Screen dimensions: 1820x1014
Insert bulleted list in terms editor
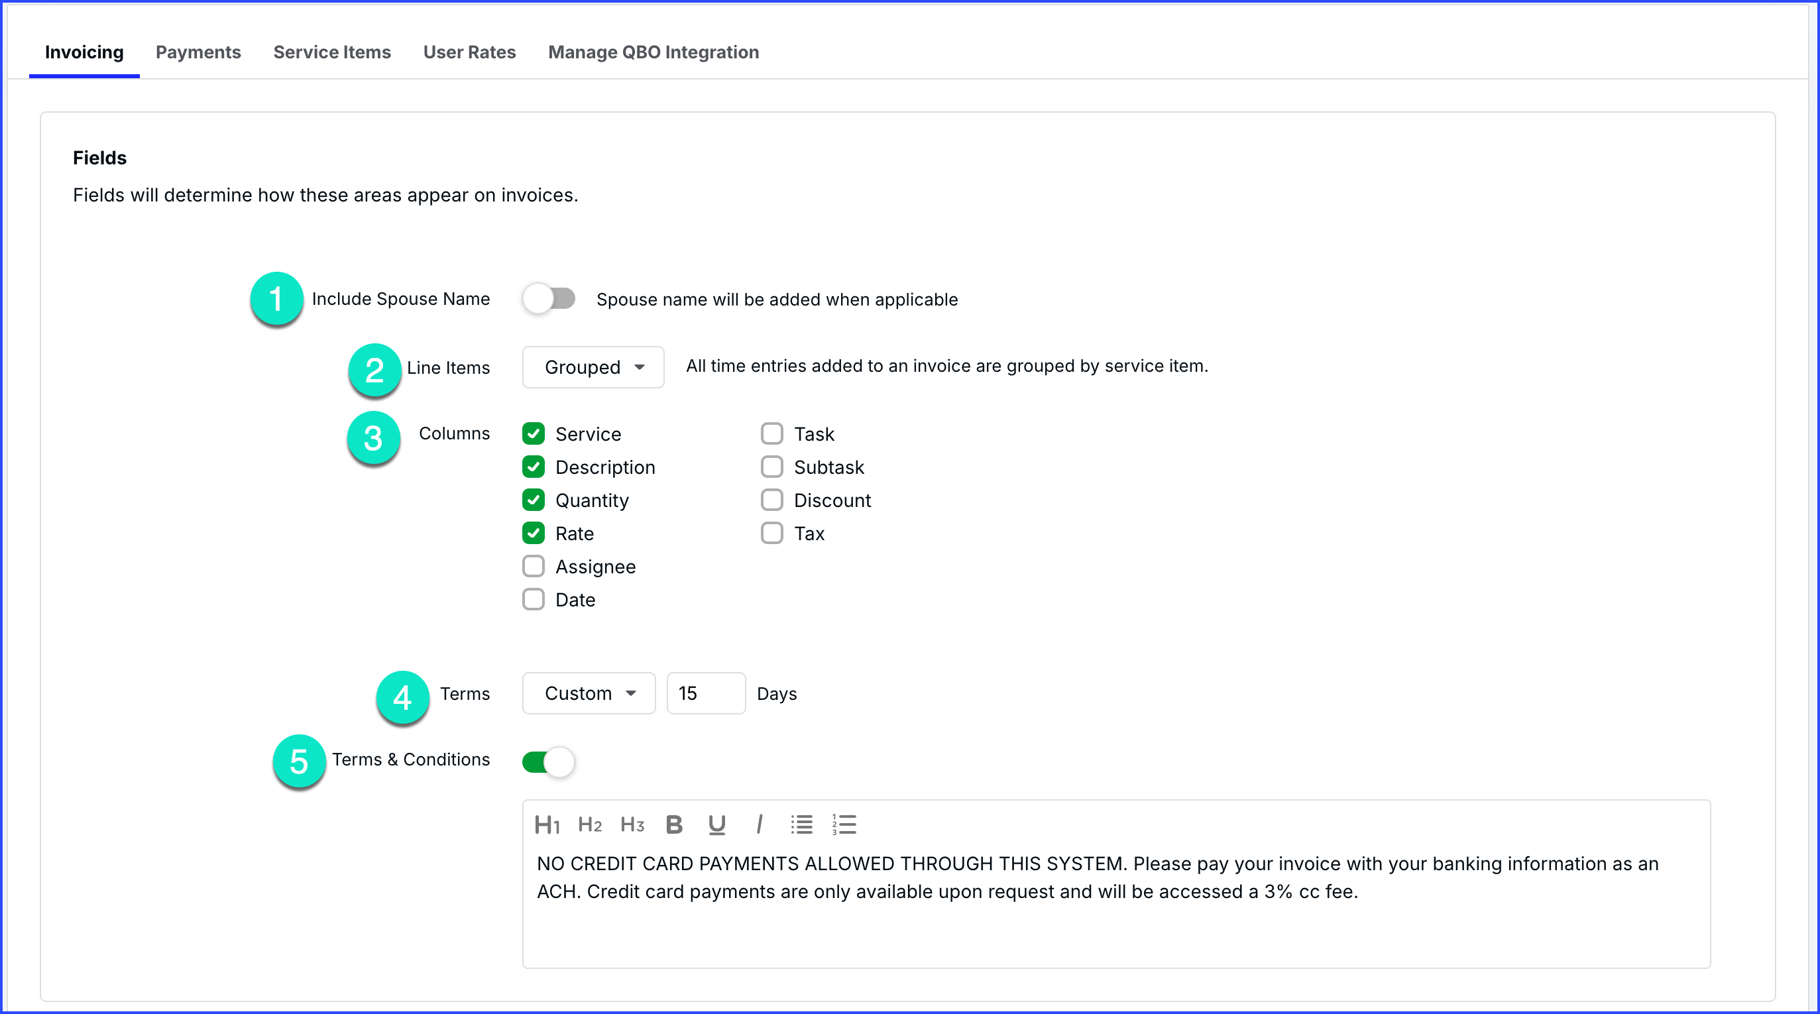(801, 824)
